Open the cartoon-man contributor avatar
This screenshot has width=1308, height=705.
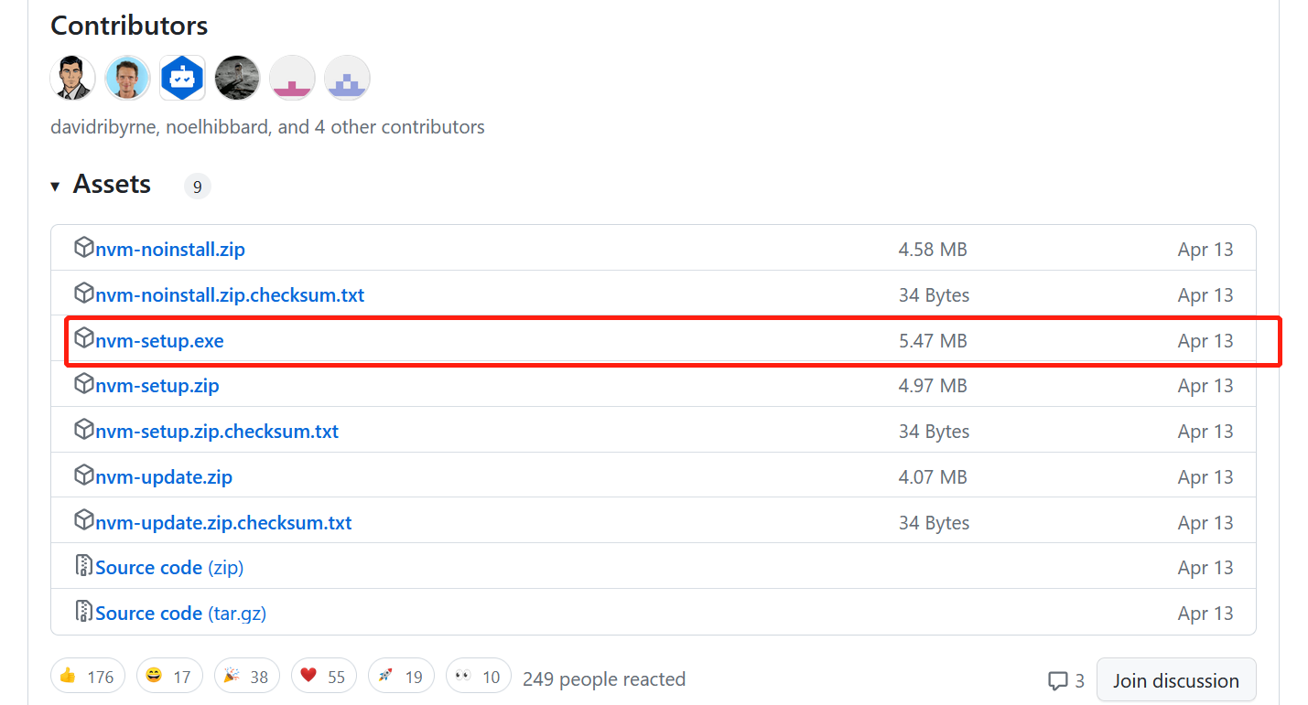(73, 79)
